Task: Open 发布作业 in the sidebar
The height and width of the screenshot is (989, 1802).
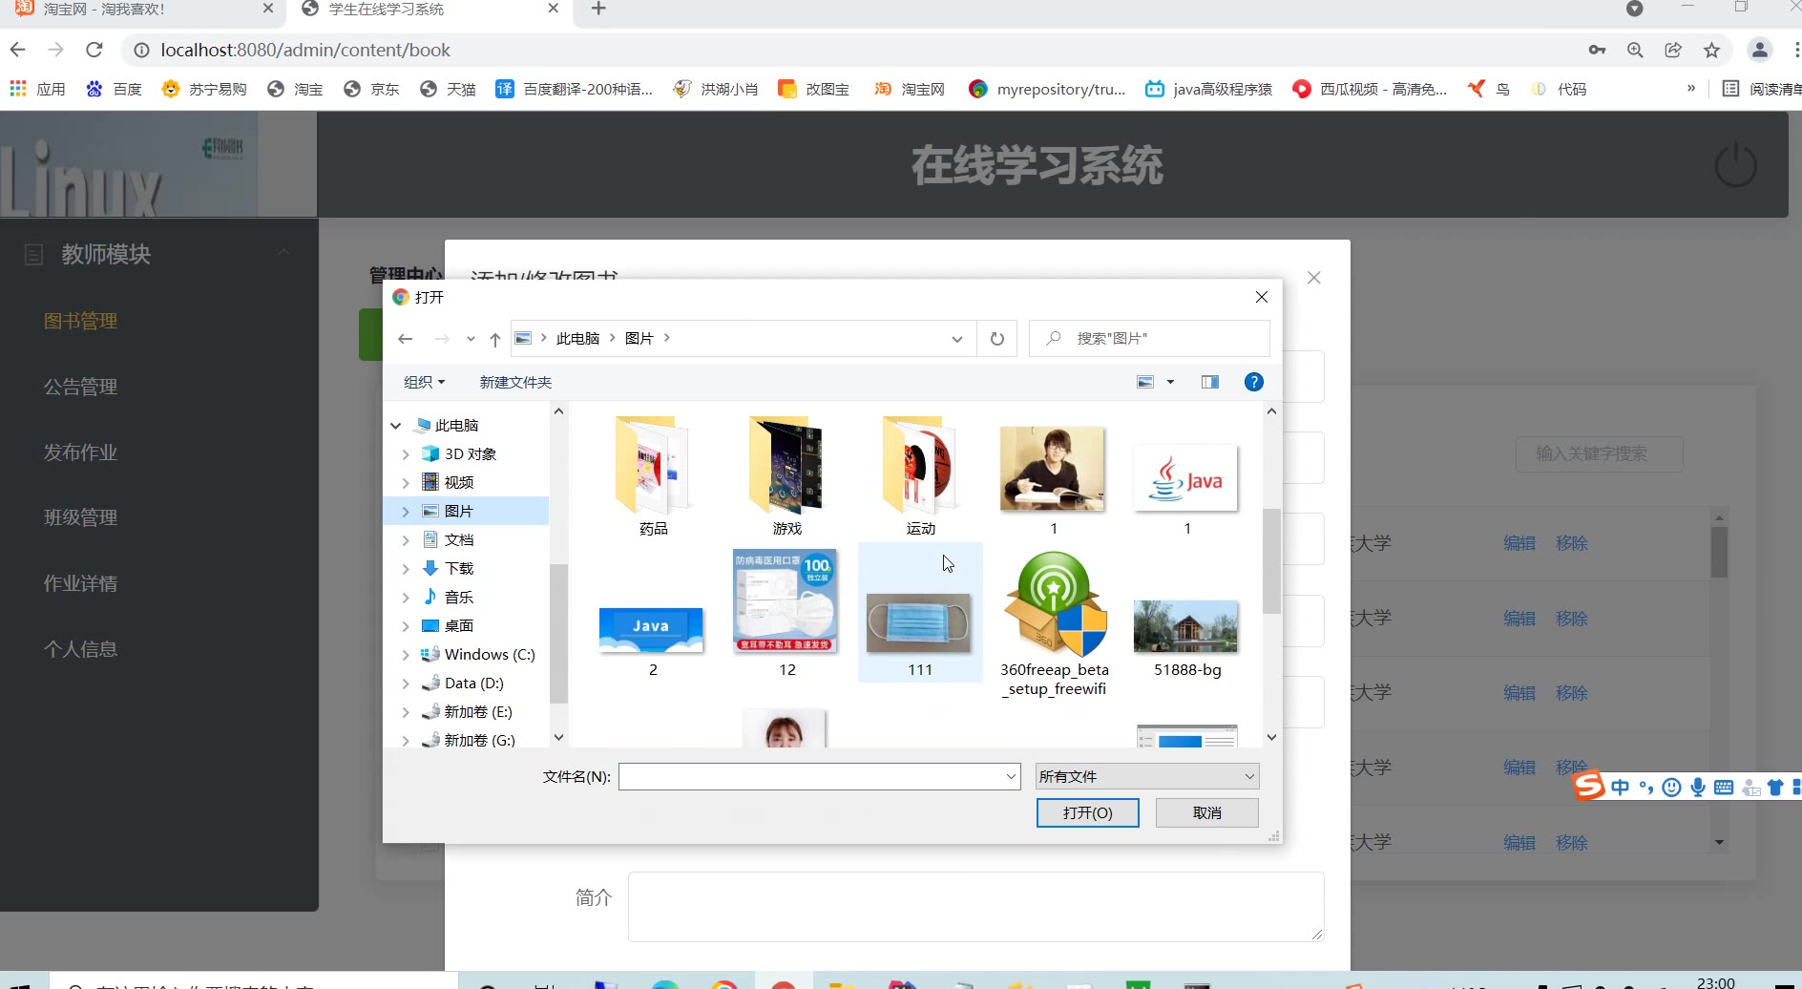Action: click(80, 452)
